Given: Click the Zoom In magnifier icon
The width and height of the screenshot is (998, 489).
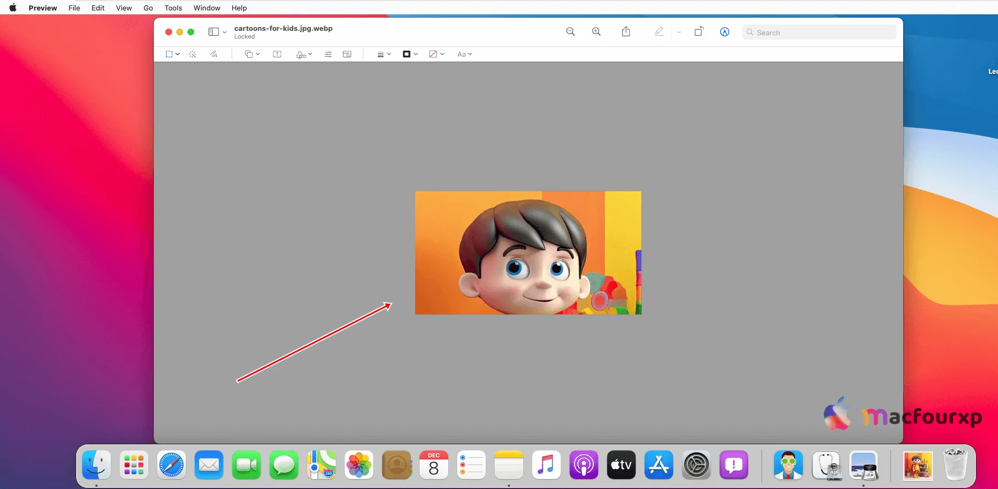Looking at the screenshot, I should tap(597, 32).
